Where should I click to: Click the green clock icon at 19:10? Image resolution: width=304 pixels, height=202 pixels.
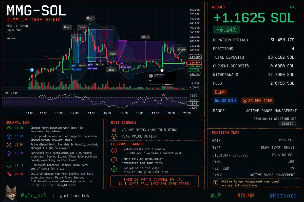click(9, 165)
